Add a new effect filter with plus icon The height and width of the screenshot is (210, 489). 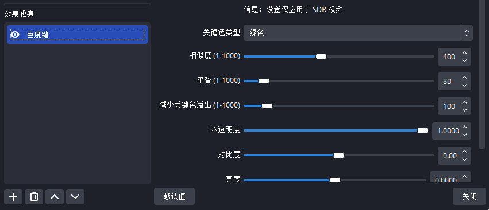tap(13, 197)
